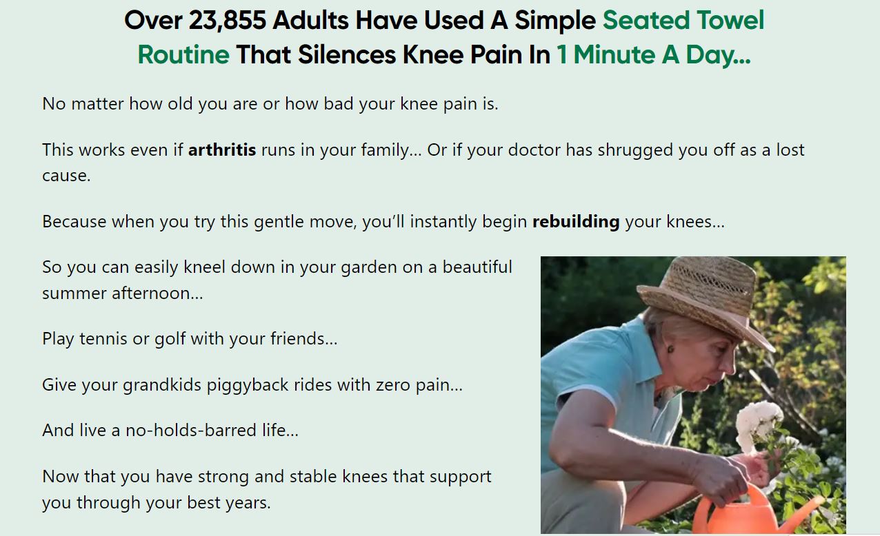Click the green word 'Routine' in headline
Screen dimensions: 880x536
pyautogui.click(x=183, y=54)
